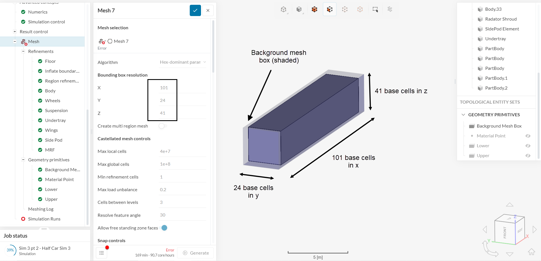Select SidePod Element in geometry list

pos(502,29)
